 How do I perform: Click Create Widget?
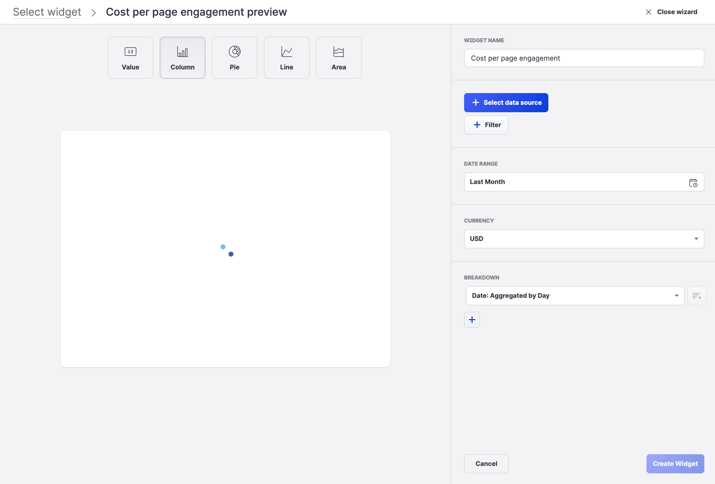(675, 464)
